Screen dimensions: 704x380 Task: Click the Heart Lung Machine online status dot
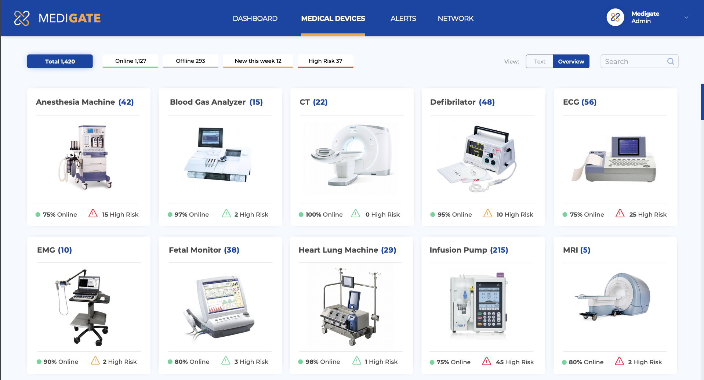[x=301, y=362]
